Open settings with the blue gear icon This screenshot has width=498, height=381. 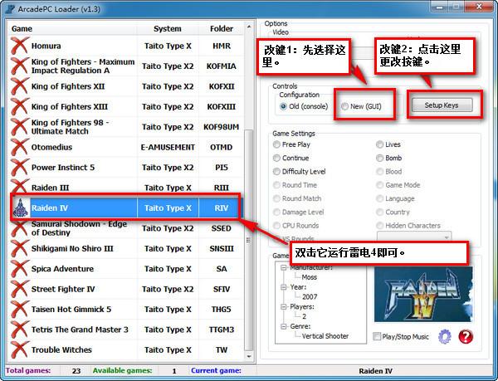(x=444, y=336)
